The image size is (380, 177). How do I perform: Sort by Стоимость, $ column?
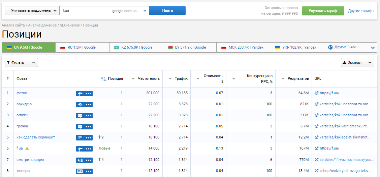pyautogui.click(x=198, y=79)
